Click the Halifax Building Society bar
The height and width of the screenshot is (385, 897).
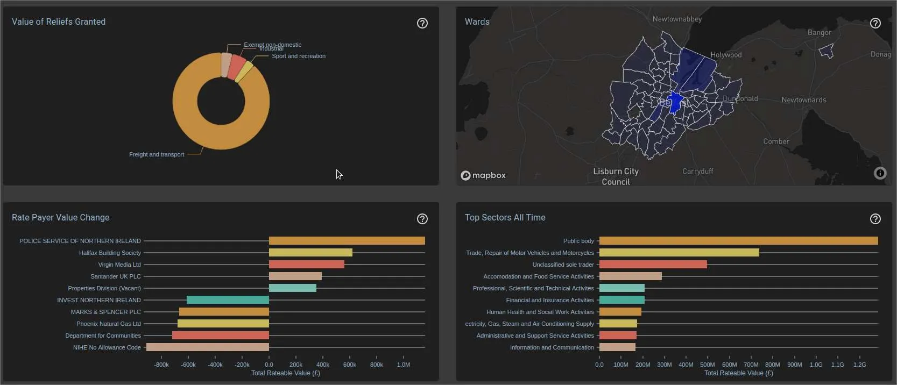(310, 253)
